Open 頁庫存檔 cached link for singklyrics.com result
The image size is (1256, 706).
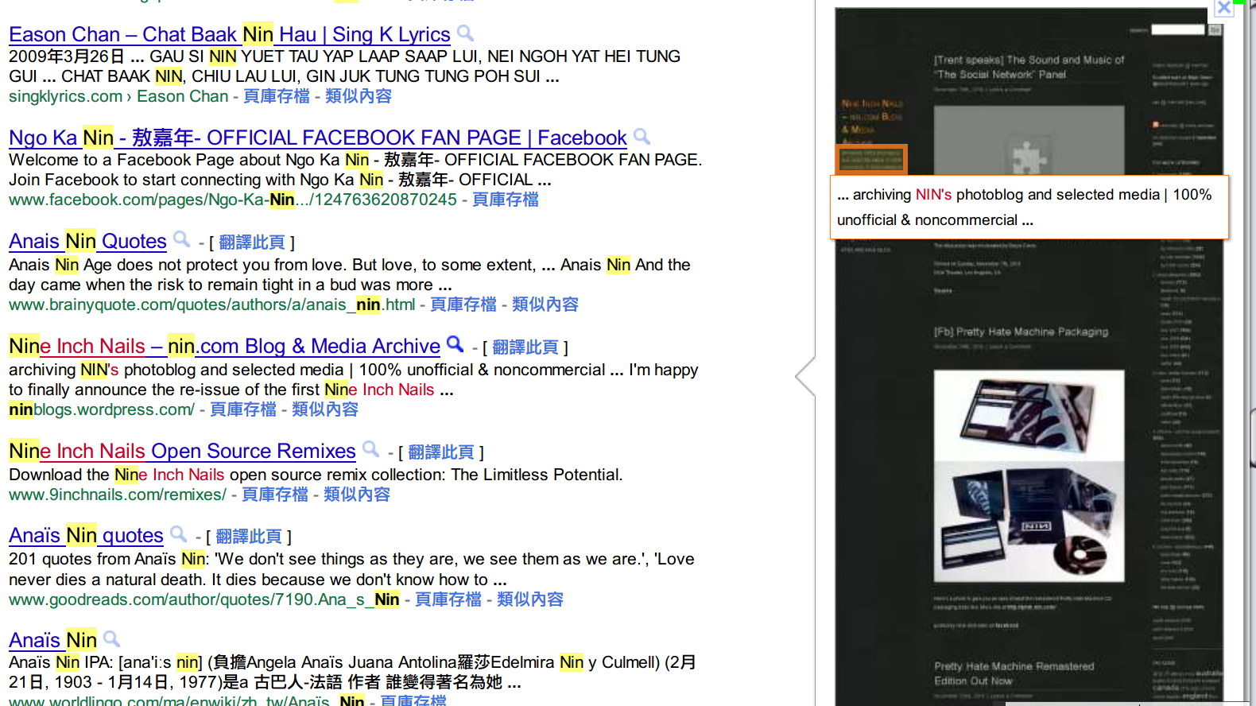click(x=276, y=96)
